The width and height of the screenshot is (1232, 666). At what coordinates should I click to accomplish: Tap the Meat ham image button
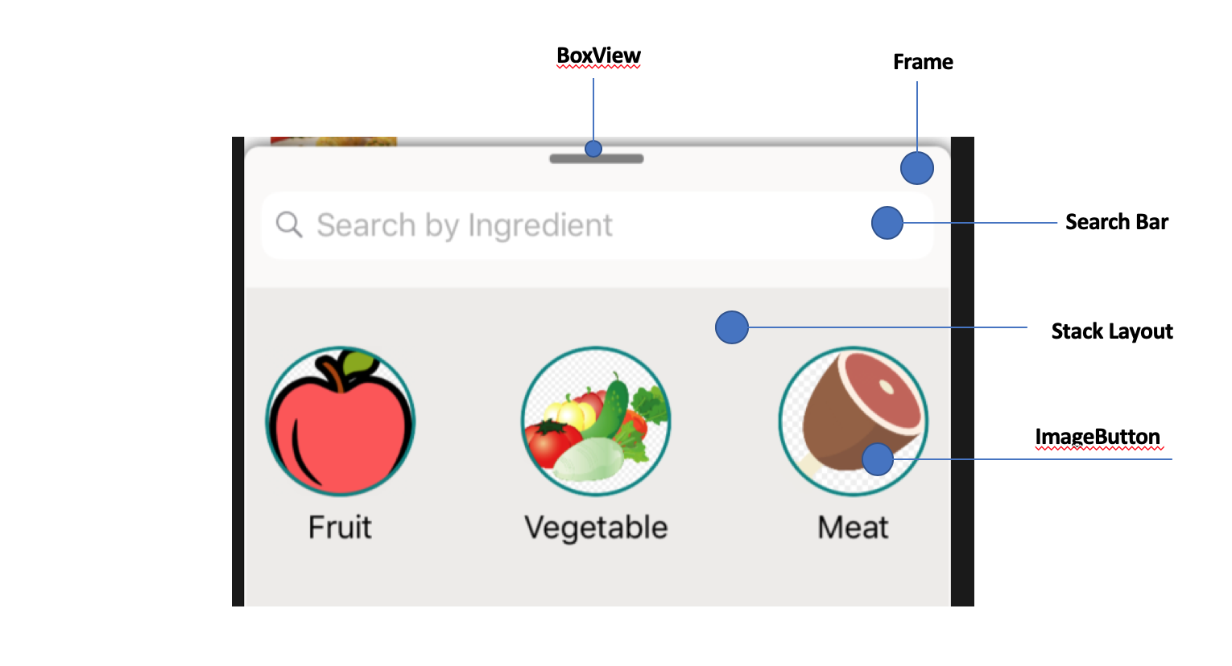coord(854,421)
